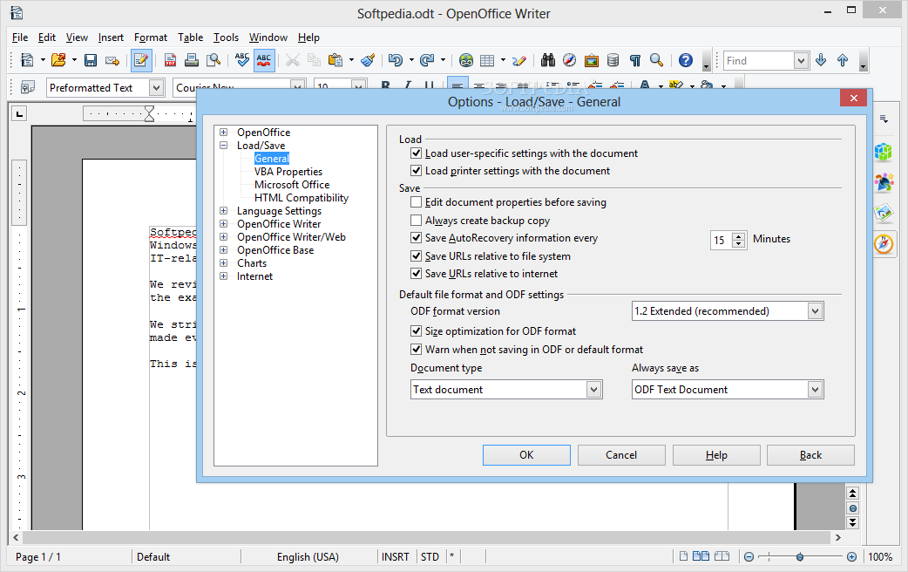Toggle Nonprinting Characters paragraph icon

click(x=635, y=60)
